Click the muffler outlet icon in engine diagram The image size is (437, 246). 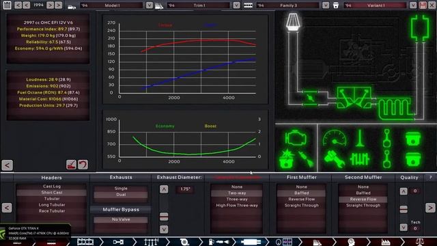pos(420,28)
